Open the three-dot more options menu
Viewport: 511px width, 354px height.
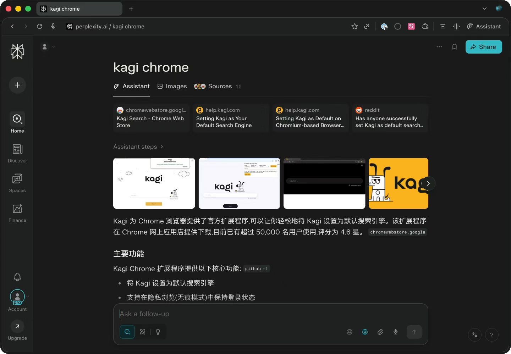coord(439,47)
